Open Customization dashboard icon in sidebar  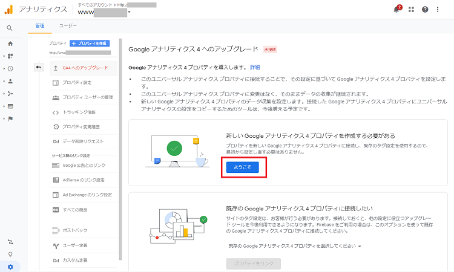click(x=10, y=56)
